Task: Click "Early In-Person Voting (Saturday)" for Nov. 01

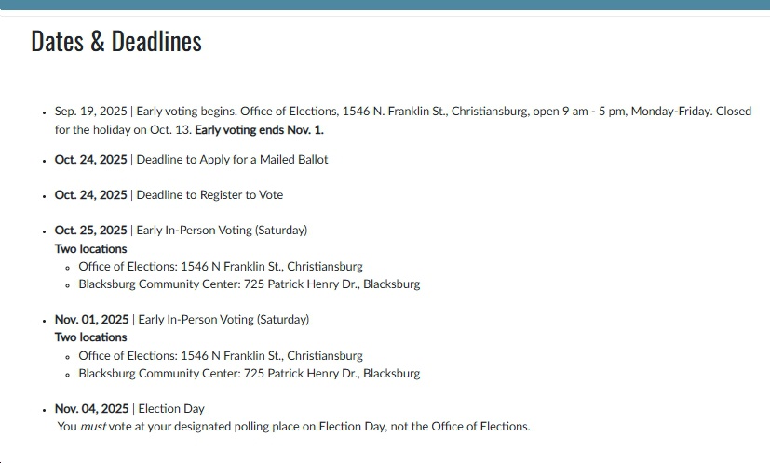Action: (223, 319)
